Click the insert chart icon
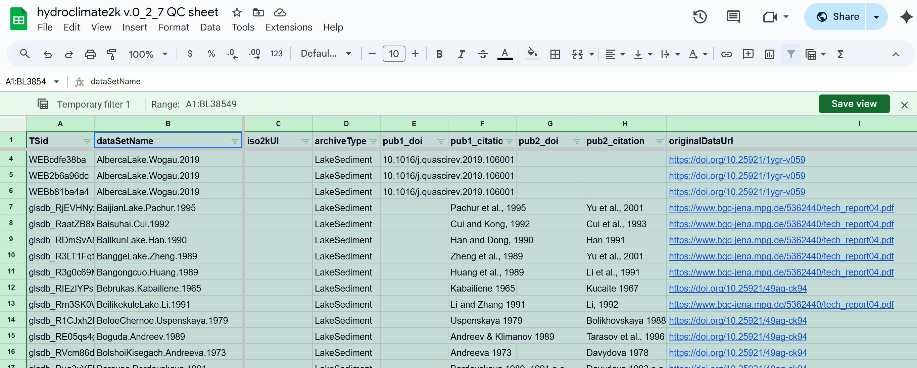The width and height of the screenshot is (917, 368). coord(769,54)
